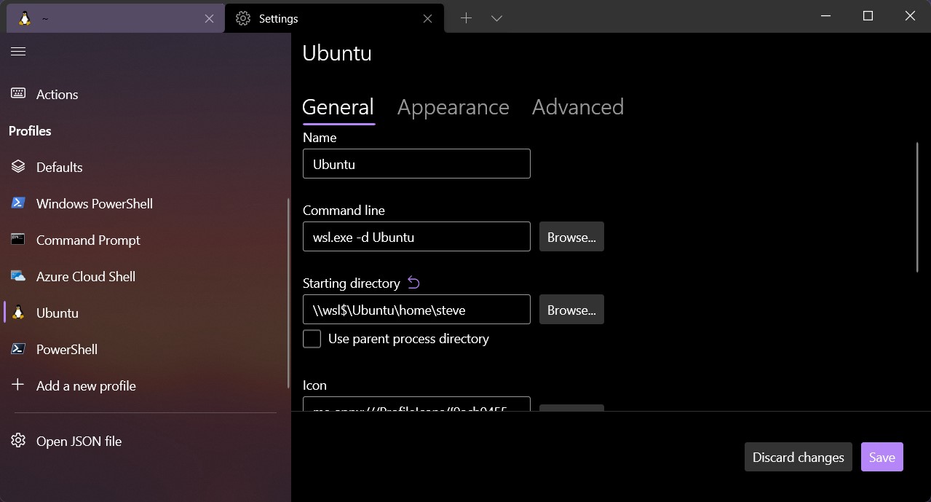Select the Command Prompt profile
931x502 pixels.
click(x=146, y=240)
